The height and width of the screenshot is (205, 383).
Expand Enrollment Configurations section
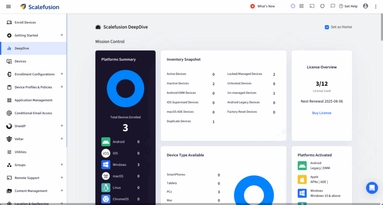62,74
